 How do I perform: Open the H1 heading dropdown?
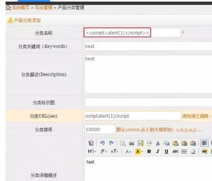click(92, 151)
